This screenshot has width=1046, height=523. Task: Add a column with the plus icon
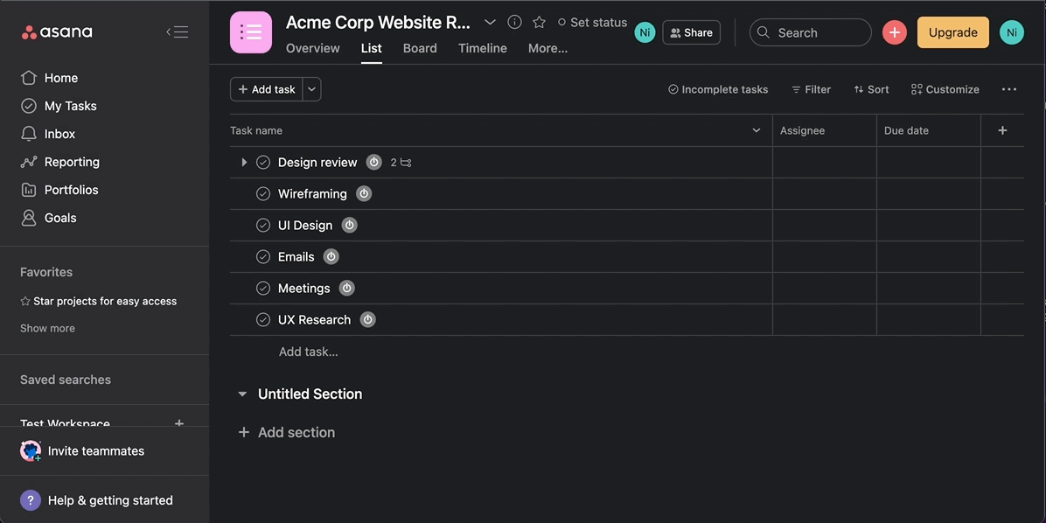click(x=1002, y=130)
